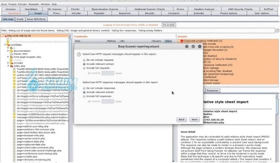Screen dimensions: 280x163
Task: Click the host icon beside http://192.168.56.28
Action: point(6,36)
